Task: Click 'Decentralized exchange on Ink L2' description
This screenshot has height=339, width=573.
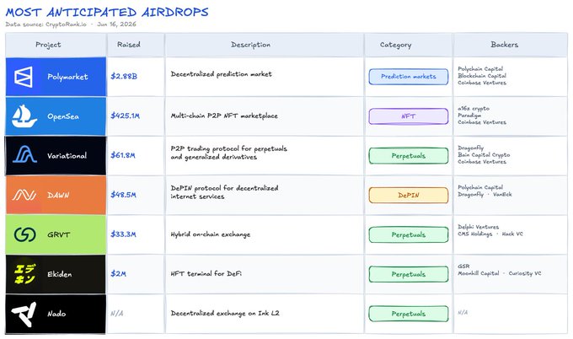Action: tap(225, 313)
